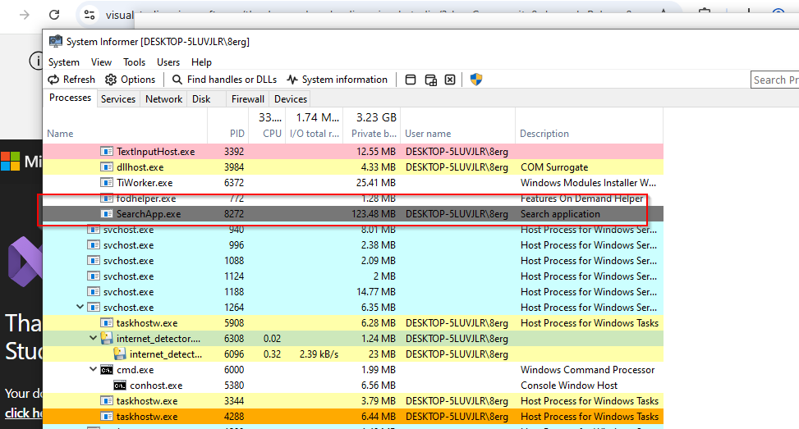Open the Users menu
This screenshot has width=799, height=429.
(168, 62)
